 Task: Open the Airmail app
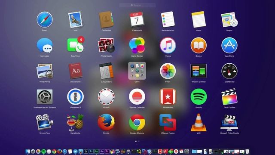[x=106, y=96]
